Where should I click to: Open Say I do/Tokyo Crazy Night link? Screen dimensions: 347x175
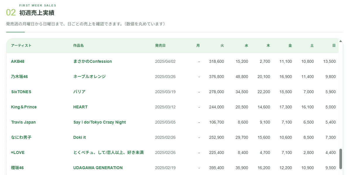99,122
